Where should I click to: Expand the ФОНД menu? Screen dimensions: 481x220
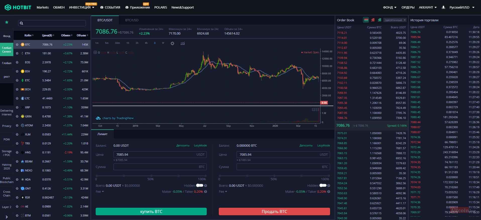[390, 7]
